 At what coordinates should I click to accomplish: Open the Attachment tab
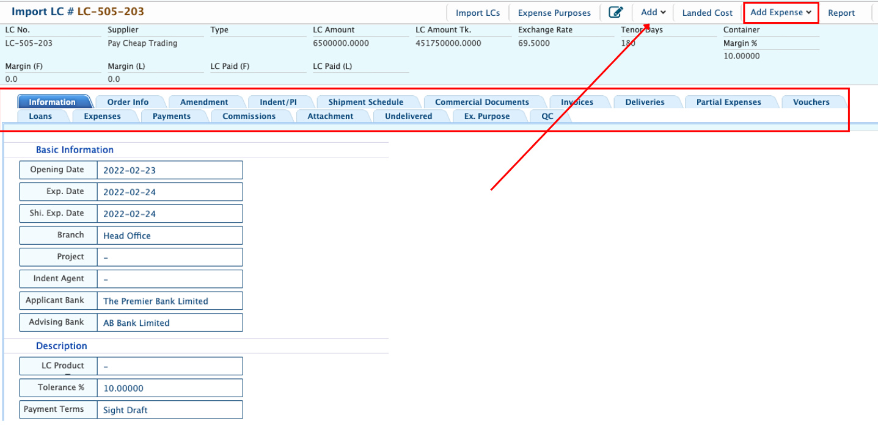[x=330, y=116]
